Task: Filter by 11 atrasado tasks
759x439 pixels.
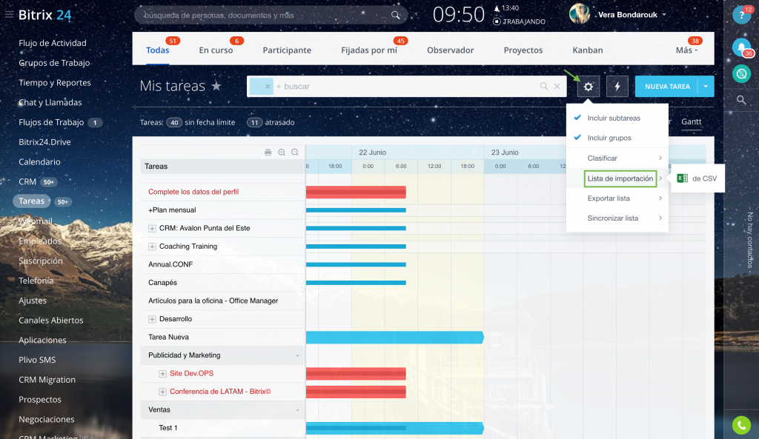Action: coord(271,122)
